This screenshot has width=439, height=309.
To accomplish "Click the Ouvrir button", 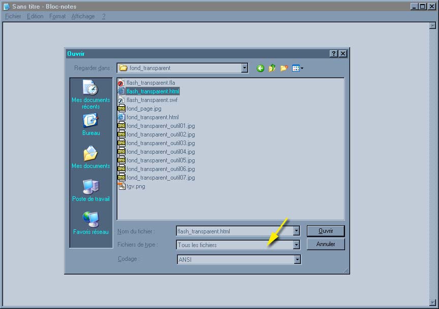I will [326, 231].
